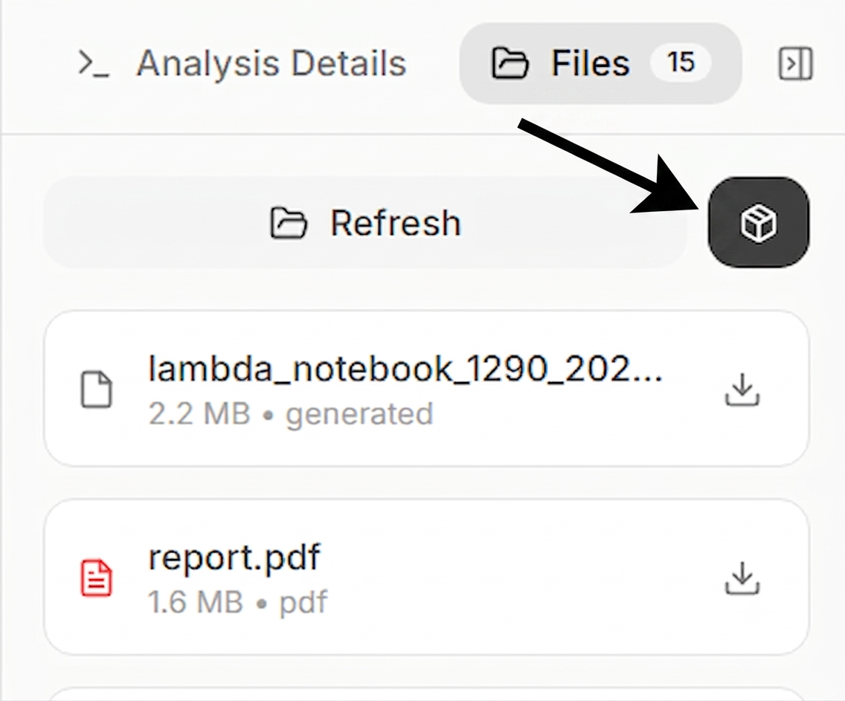This screenshot has width=845, height=701.
Task: Click the terminal prompt icon
Action: pos(94,63)
